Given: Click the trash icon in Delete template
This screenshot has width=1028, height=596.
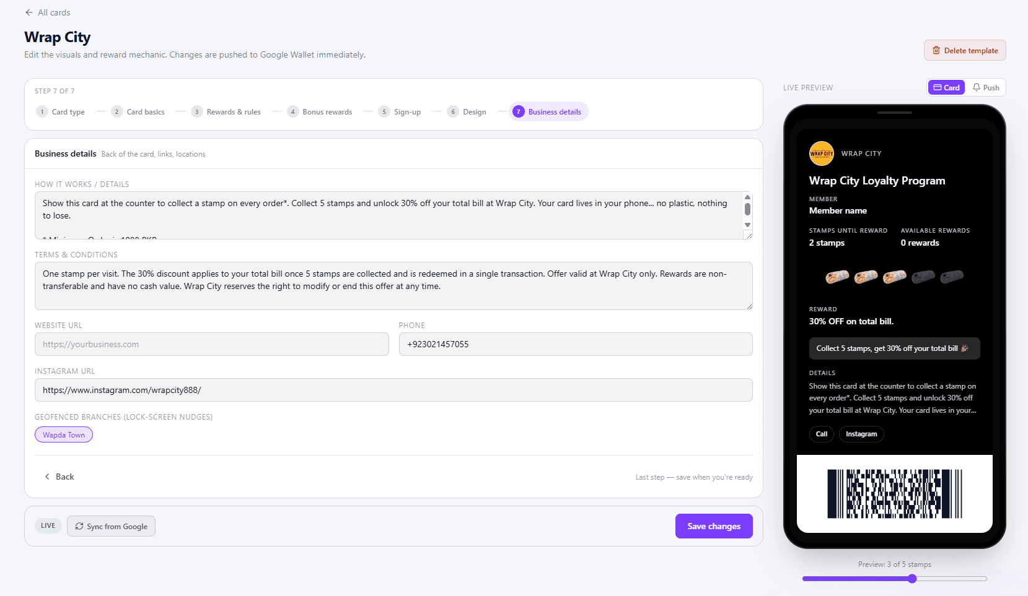Looking at the screenshot, I should pyautogui.click(x=936, y=51).
